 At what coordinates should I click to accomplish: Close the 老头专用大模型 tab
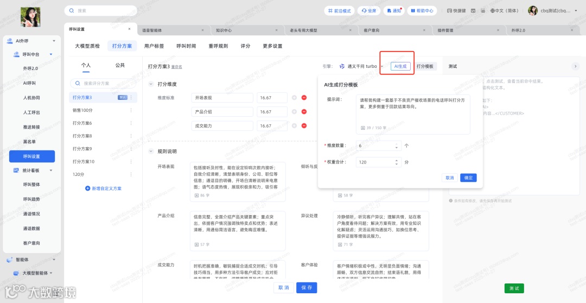point(350,30)
